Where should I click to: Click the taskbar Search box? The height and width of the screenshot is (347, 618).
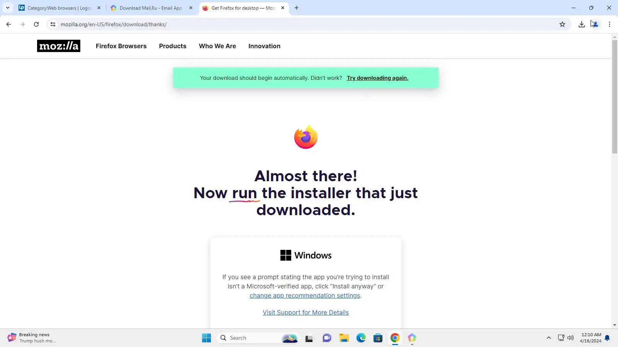(258, 338)
